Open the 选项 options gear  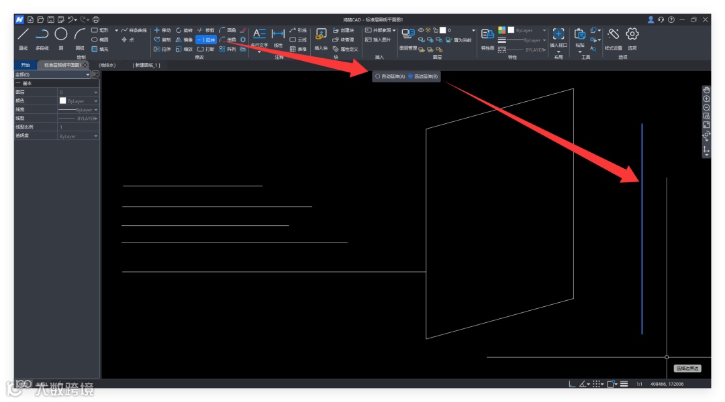pyautogui.click(x=632, y=39)
